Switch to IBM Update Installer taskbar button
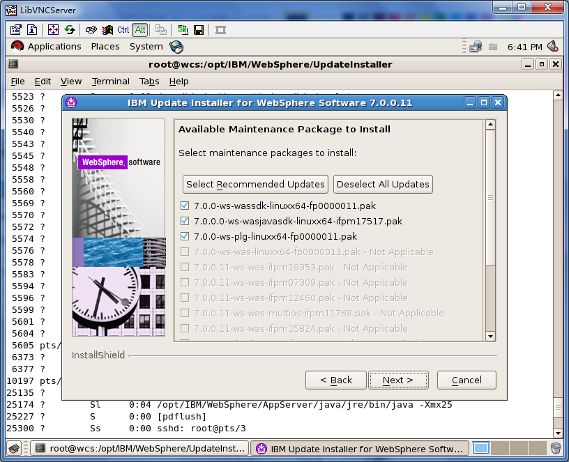Image resolution: width=569 pixels, height=462 pixels. (360, 449)
